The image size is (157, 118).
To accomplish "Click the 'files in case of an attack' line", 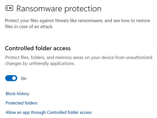I will point(29,27).
